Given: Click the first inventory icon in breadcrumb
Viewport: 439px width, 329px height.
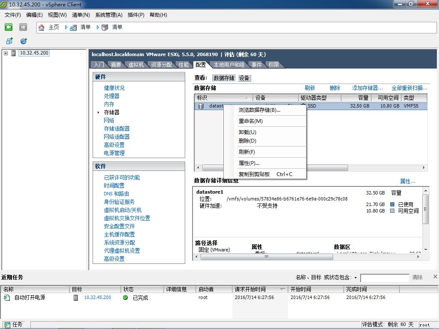Looking at the screenshot, I should [x=73, y=27].
